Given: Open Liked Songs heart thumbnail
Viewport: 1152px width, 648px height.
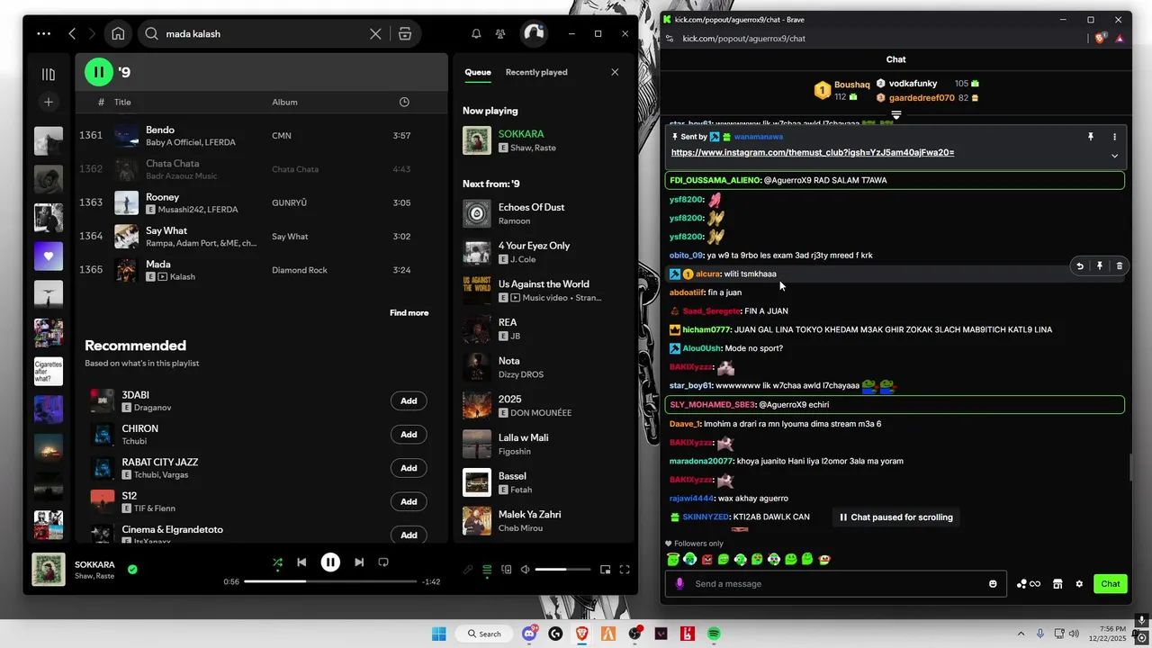Looking at the screenshot, I should [49, 256].
